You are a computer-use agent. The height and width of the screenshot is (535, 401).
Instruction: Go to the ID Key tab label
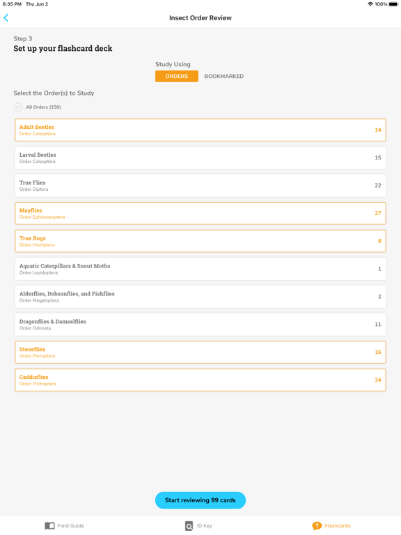tap(204, 526)
